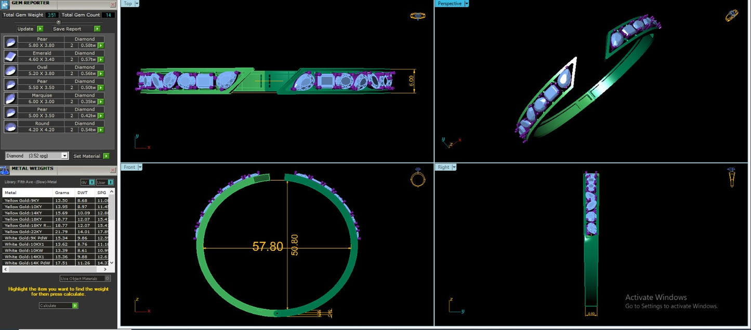Select the White Gold:9K PdW row

[55, 238]
